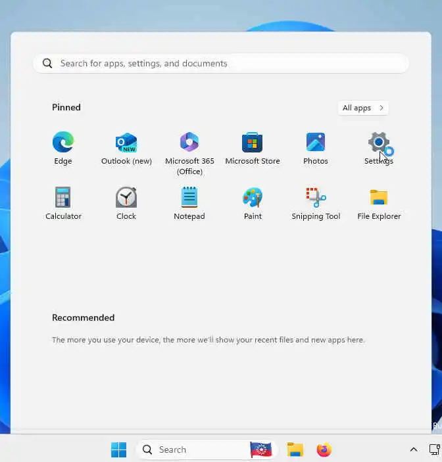This screenshot has width=442, height=462.
Task: Launch the Photos app
Action: [x=316, y=149]
